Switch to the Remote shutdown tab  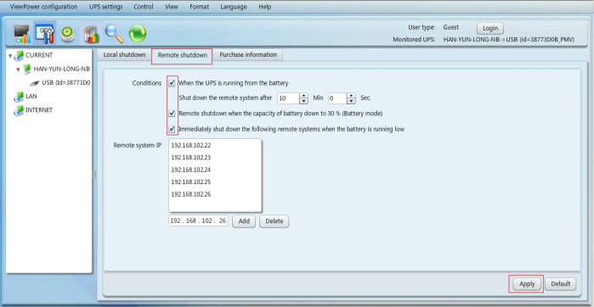[x=182, y=56]
